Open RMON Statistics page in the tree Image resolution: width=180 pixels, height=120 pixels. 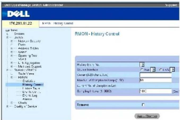[29, 81]
